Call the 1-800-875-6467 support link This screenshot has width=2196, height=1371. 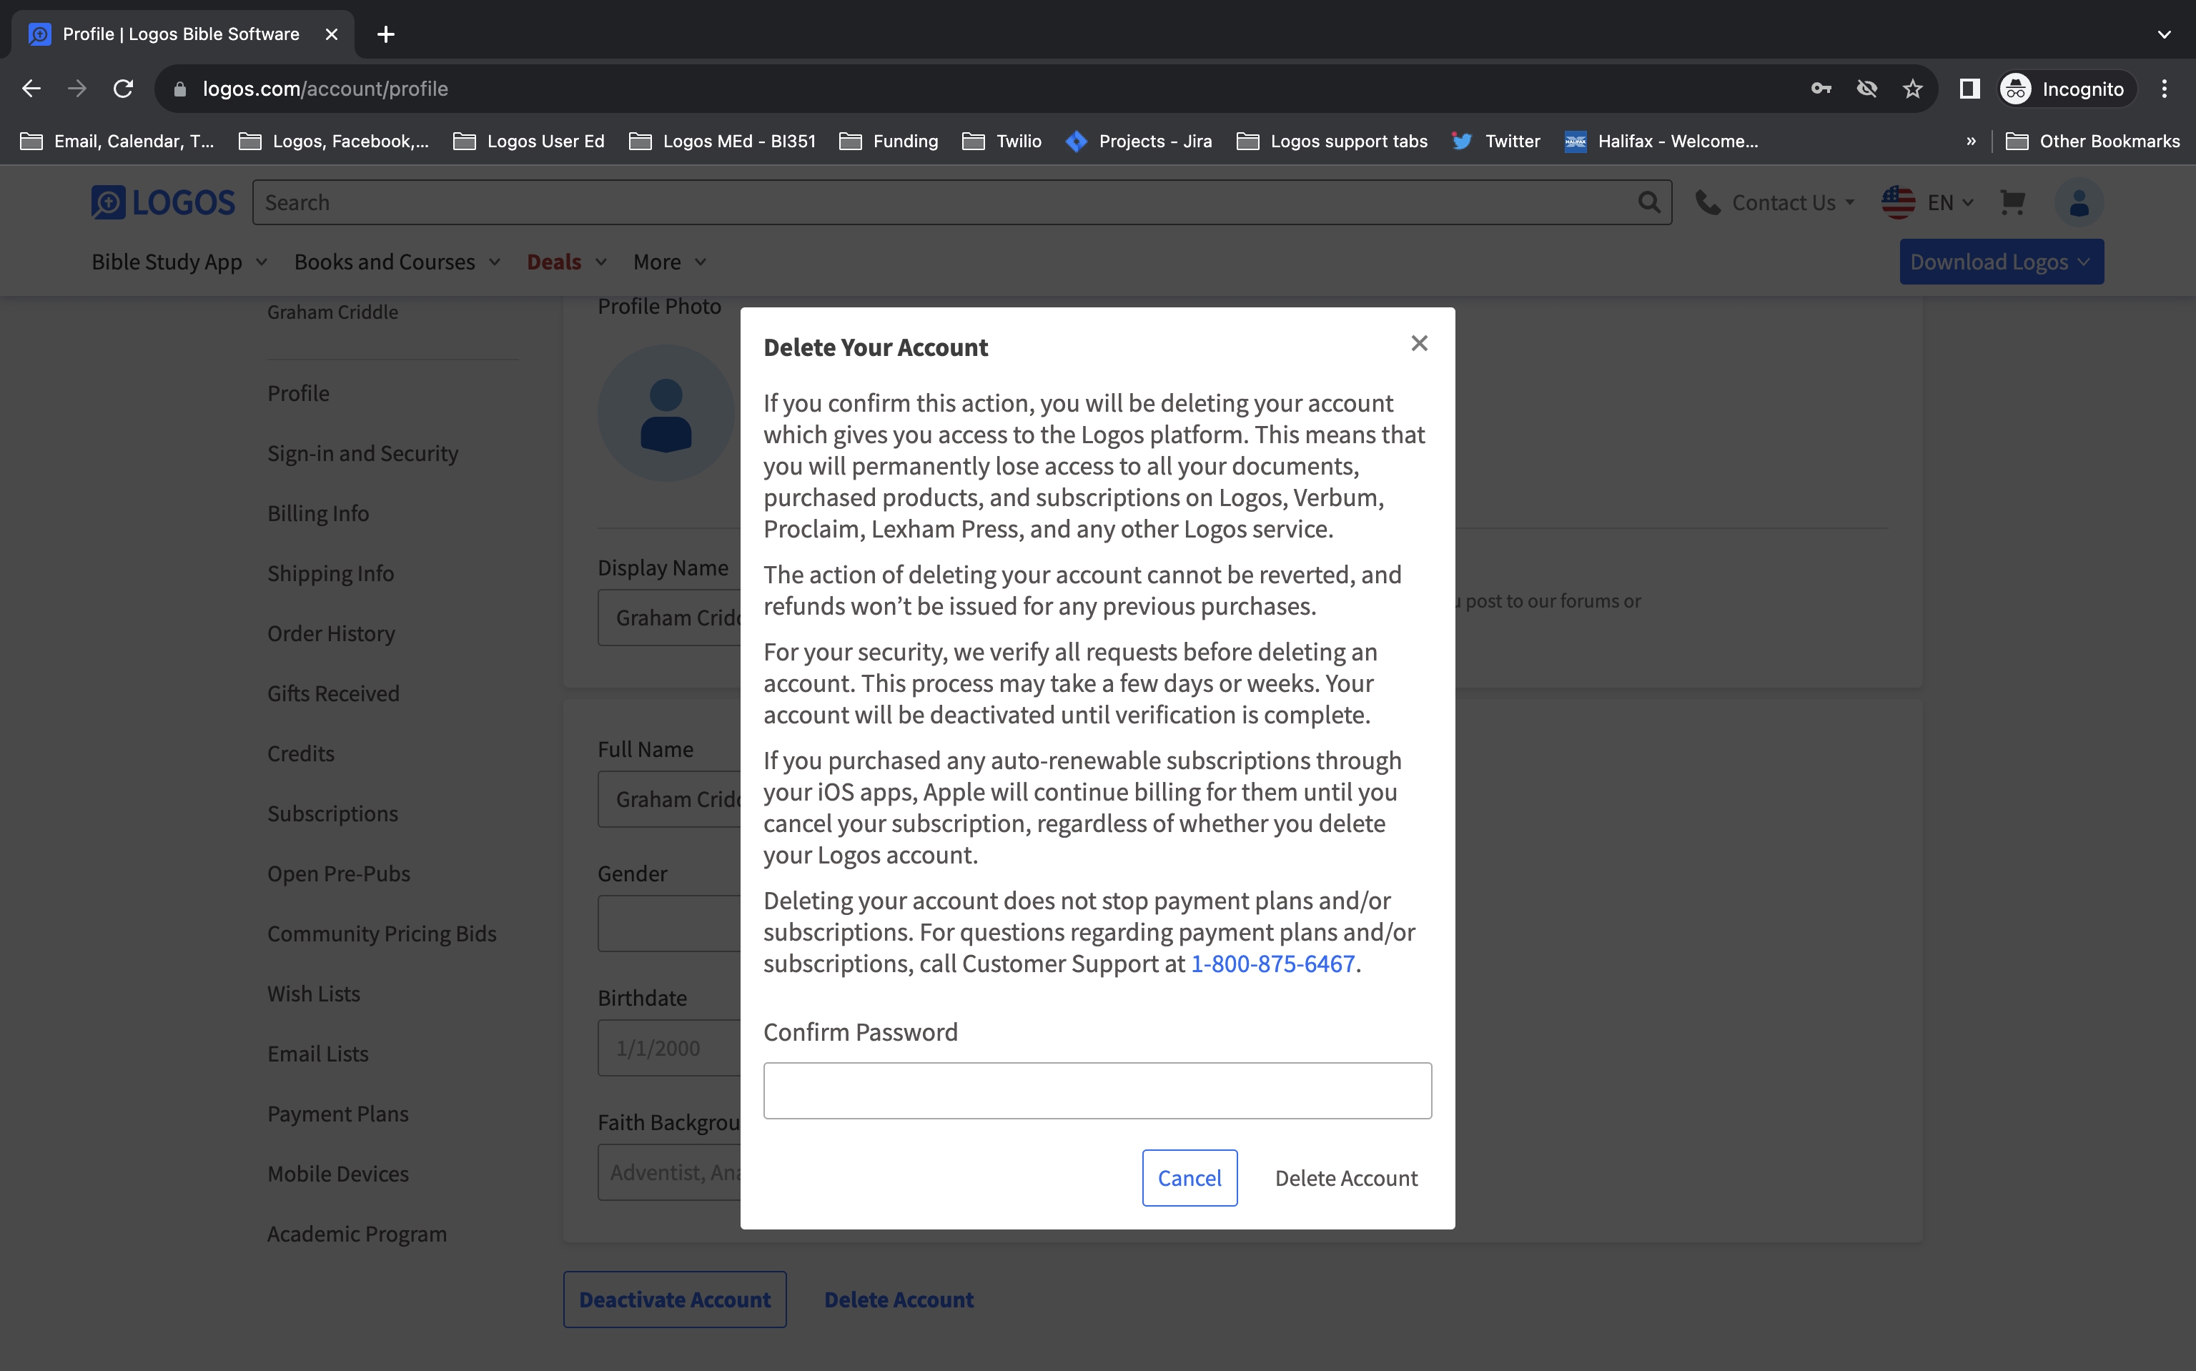[x=1272, y=964]
